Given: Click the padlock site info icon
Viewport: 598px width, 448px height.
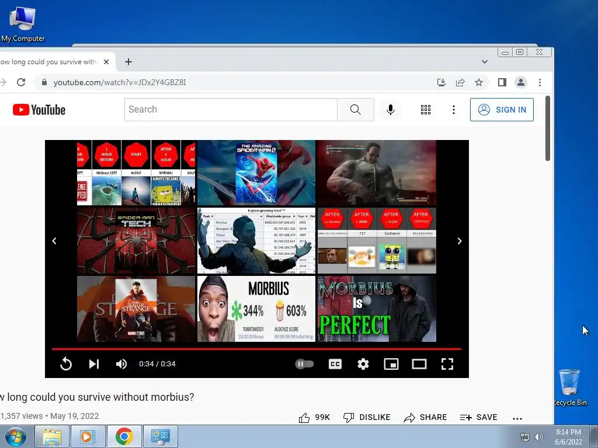Looking at the screenshot, I should coord(44,82).
